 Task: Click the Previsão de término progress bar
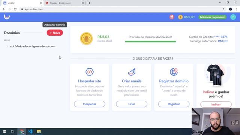pyautogui.click(x=150, y=42)
